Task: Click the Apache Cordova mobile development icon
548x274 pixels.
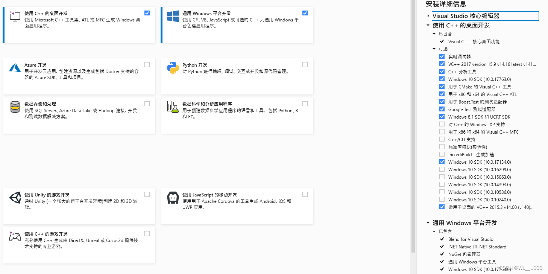Action: [172, 197]
